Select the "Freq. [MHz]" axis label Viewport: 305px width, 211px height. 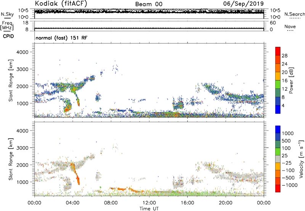(x=7, y=26)
